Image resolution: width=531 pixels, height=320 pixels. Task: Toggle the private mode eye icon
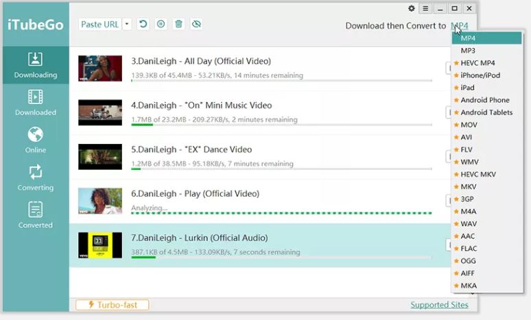click(196, 24)
